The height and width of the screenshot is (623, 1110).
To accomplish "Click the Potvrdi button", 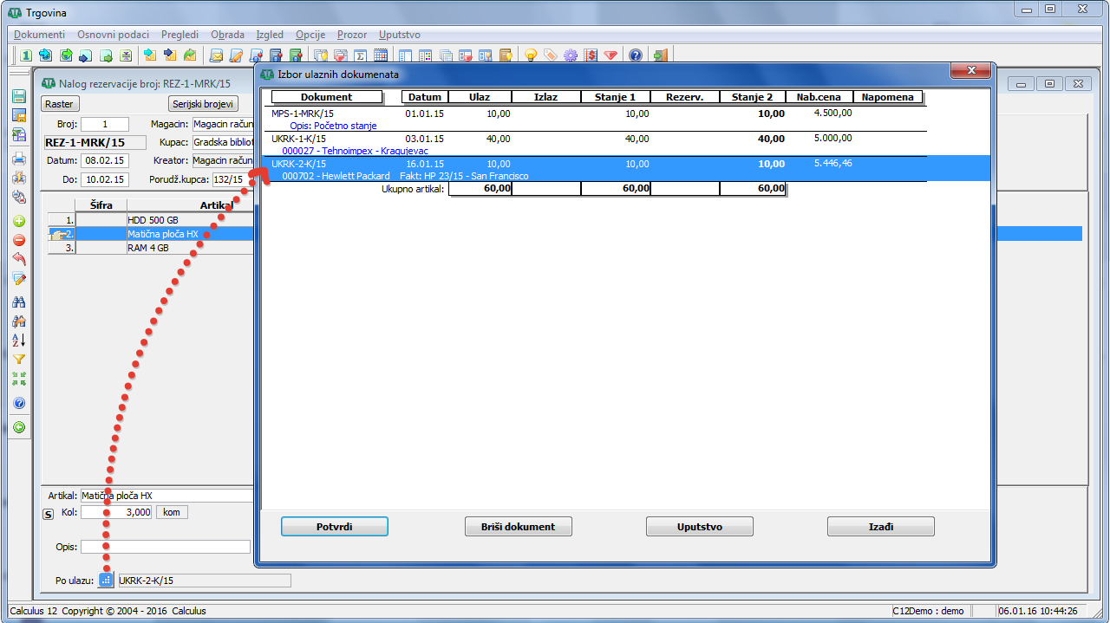I will coord(334,527).
